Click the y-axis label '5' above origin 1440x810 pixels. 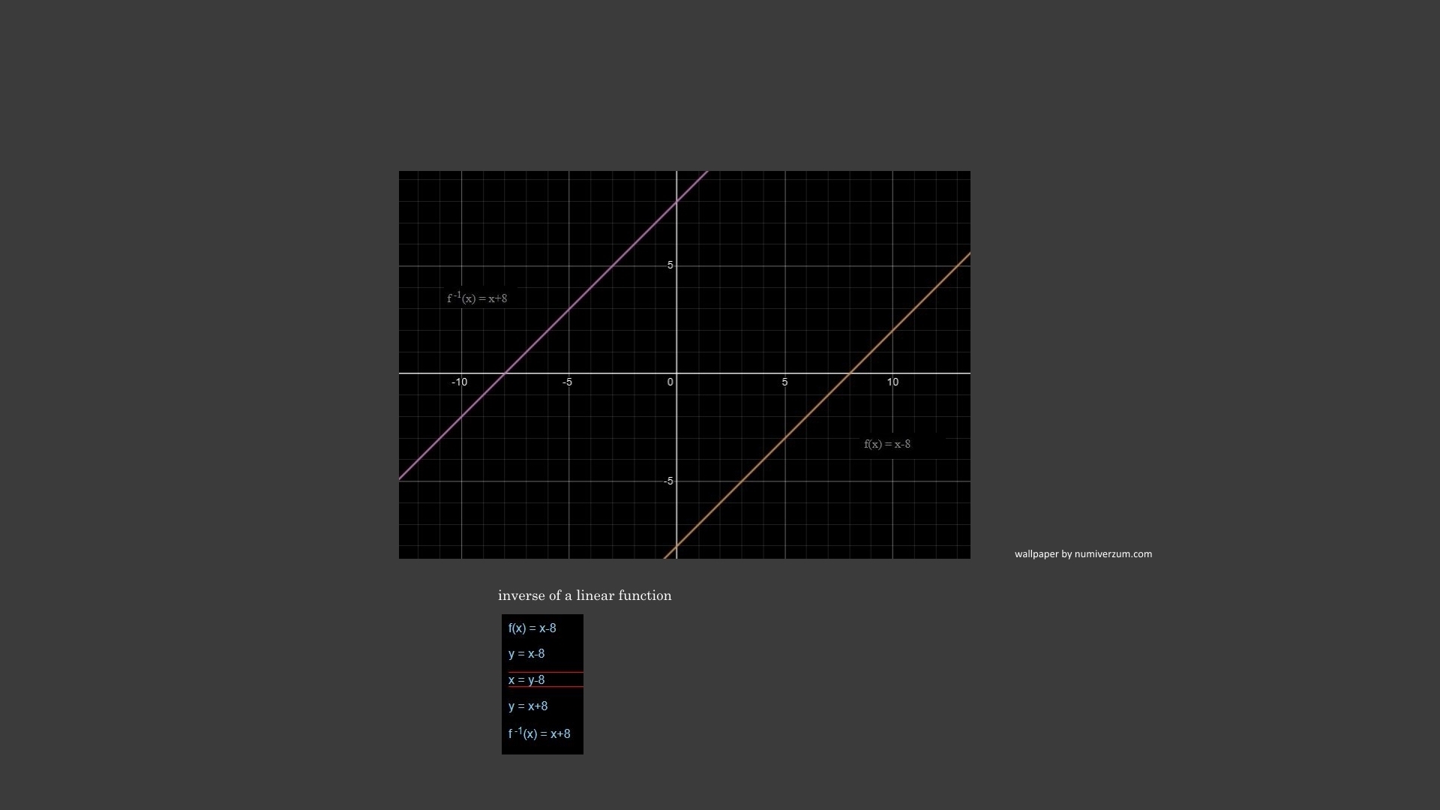coord(670,265)
